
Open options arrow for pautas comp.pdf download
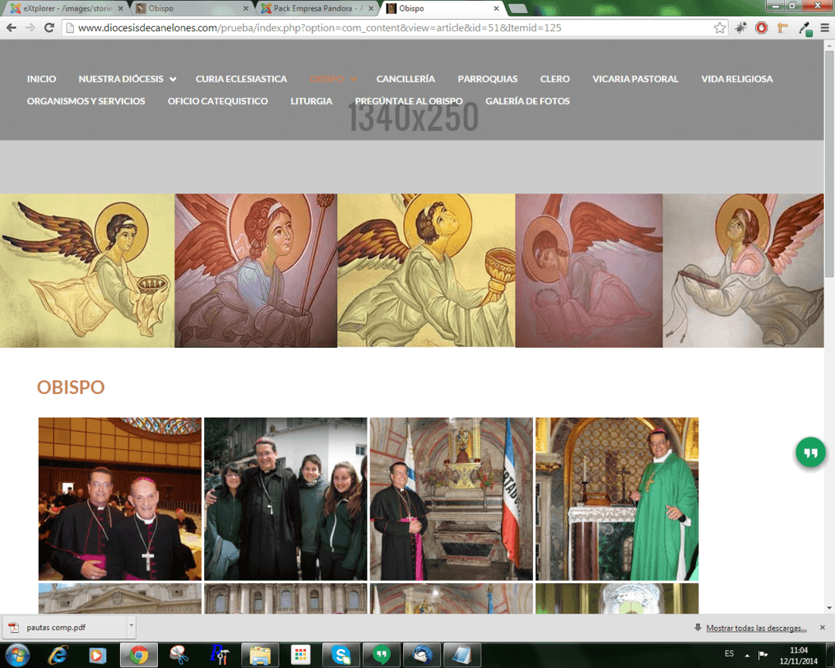click(x=131, y=628)
